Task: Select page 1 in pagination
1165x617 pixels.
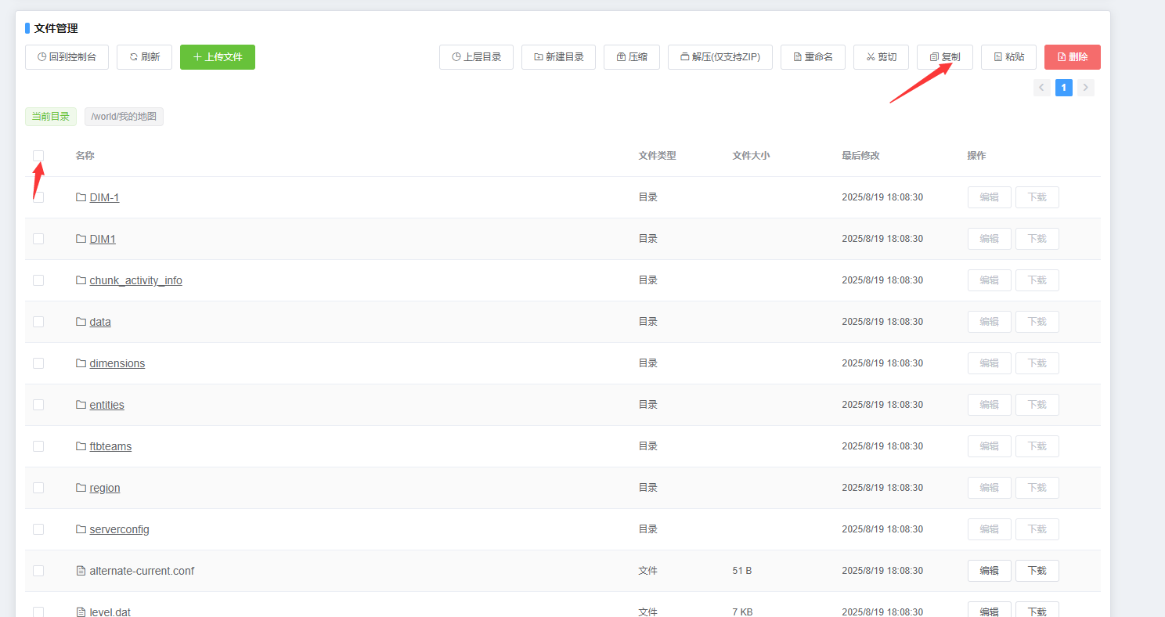Action: pyautogui.click(x=1063, y=88)
